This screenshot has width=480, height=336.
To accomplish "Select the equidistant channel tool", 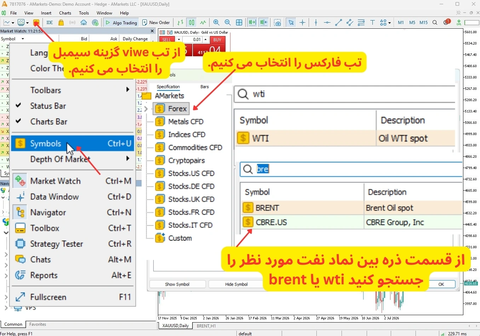I will [x=350, y=22].
